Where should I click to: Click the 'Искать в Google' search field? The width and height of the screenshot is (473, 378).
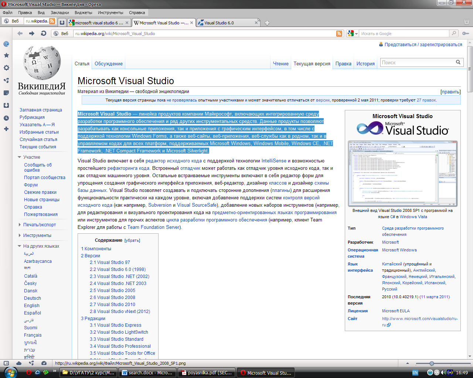404,34
